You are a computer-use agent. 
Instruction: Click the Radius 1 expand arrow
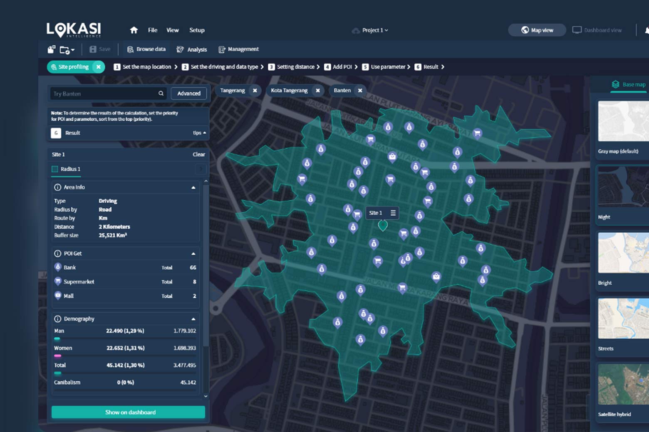pyautogui.click(x=201, y=169)
